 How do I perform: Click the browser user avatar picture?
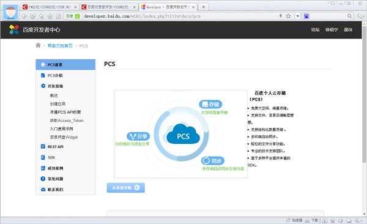pyautogui.click(x=11, y=12)
